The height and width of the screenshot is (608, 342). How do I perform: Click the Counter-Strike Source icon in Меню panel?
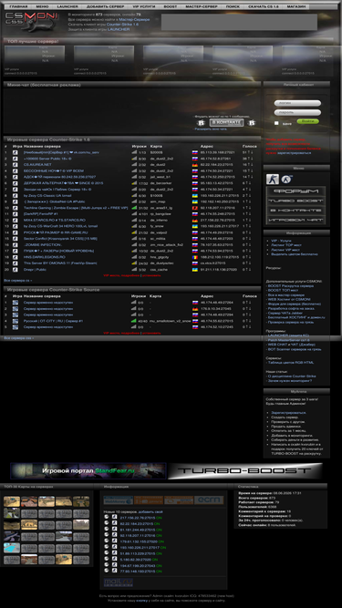[x=287, y=180]
